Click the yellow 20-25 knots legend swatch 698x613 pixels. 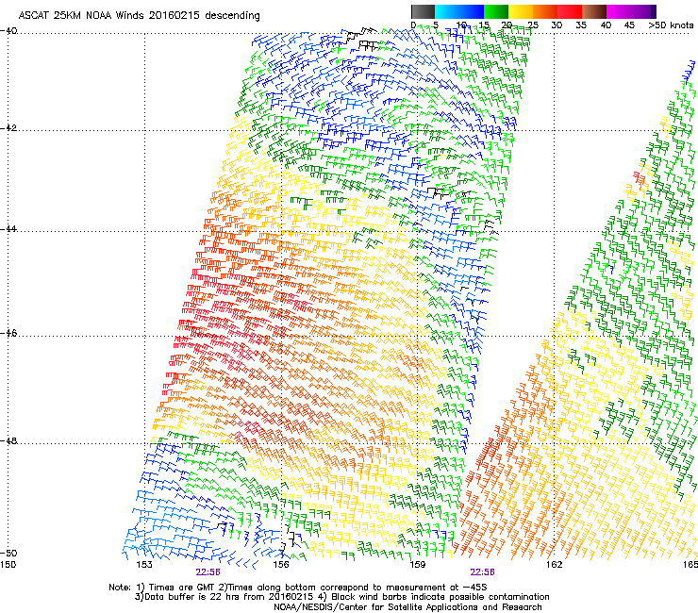click(521, 11)
